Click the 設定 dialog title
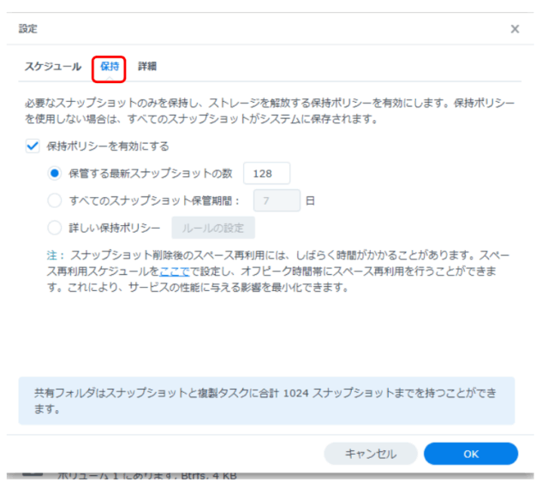 (28, 29)
